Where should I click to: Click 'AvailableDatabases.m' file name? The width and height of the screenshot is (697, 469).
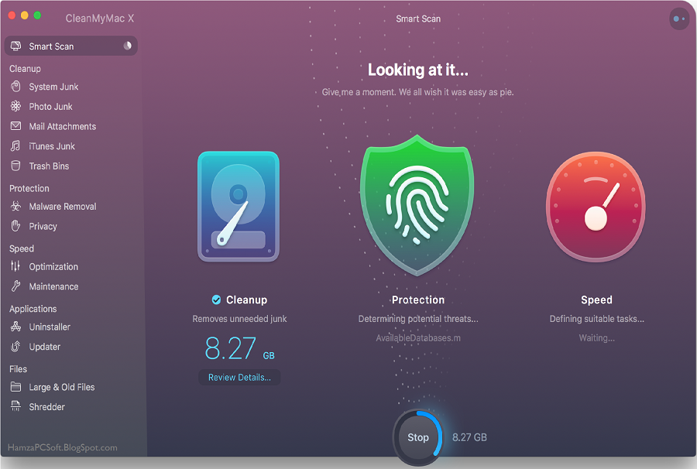pos(418,338)
